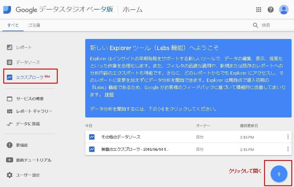Screen dimensions: 294x187
Task: Open the help question mark icon
Action: click(271, 10)
